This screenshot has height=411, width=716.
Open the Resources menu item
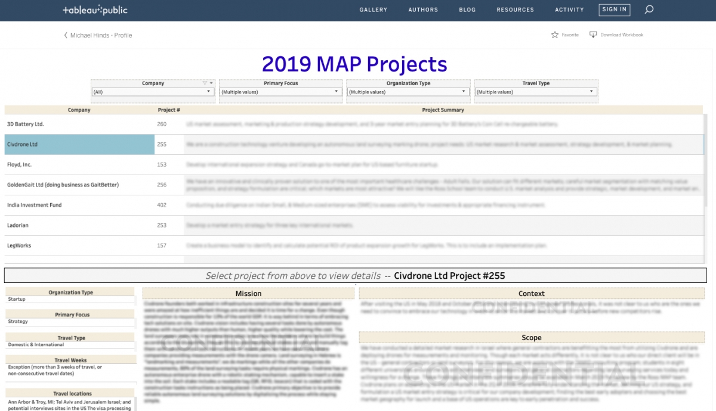click(x=515, y=10)
